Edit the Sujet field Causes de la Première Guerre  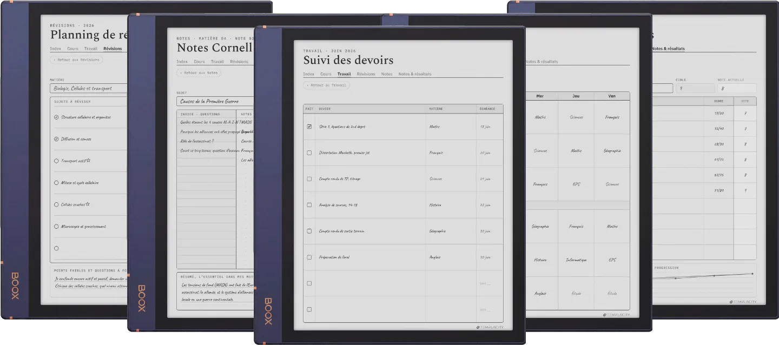click(215, 101)
